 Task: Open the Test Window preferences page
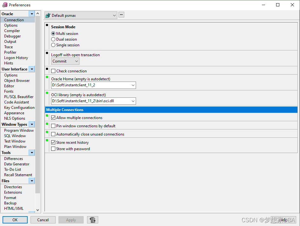(x=15, y=141)
